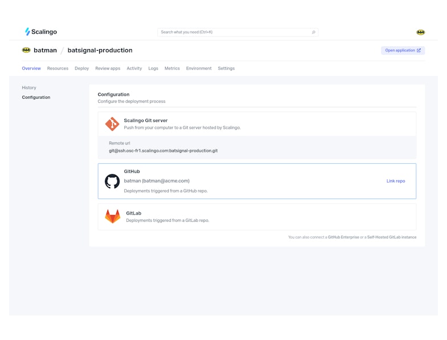Select the Metrics tab

point(172,68)
